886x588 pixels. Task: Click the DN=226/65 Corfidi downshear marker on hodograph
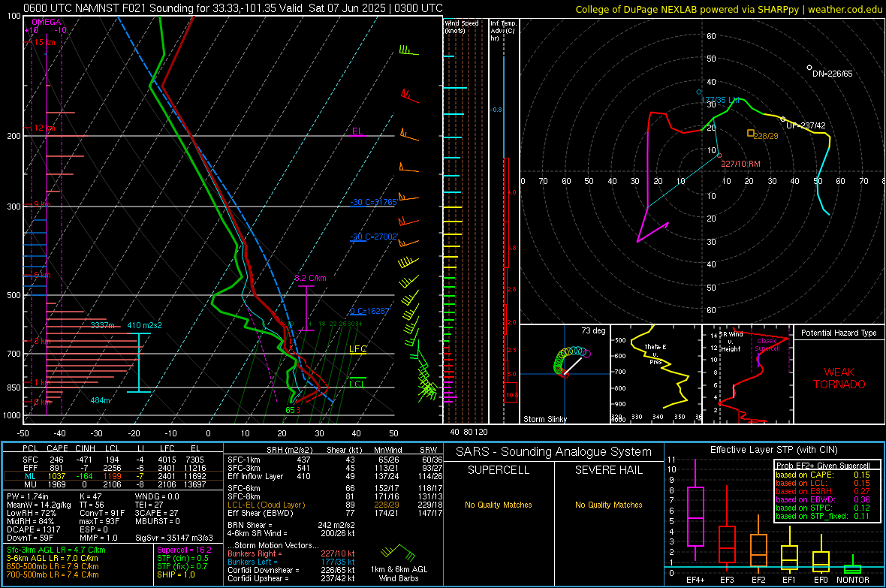pyautogui.click(x=809, y=68)
